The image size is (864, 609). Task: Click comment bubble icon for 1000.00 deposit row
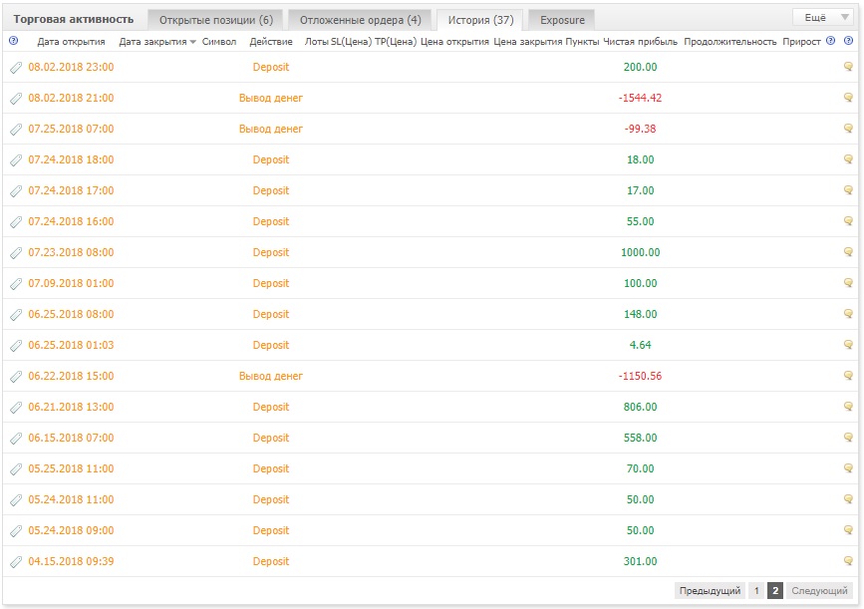click(x=848, y=252)
